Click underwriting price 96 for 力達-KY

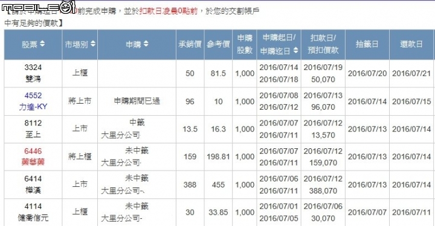pos(190,101)
